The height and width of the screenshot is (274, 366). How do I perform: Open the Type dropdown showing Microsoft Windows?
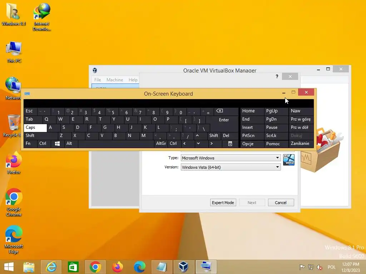231,158
